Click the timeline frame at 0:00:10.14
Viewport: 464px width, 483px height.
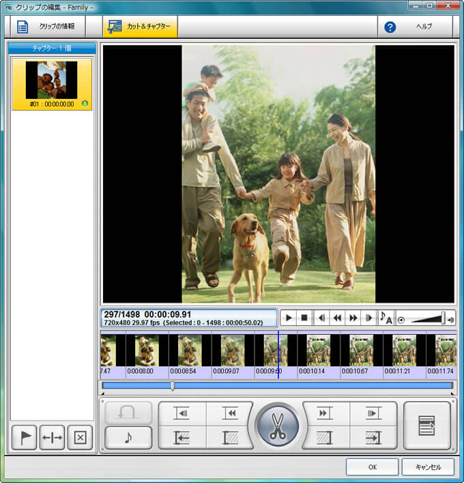pos(319,350)
